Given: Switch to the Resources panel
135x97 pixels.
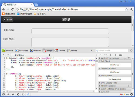Looking at the screenshot, I should coord(22,51).
